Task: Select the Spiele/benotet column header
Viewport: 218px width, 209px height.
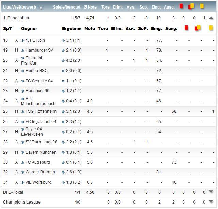Action: point(67,7)
